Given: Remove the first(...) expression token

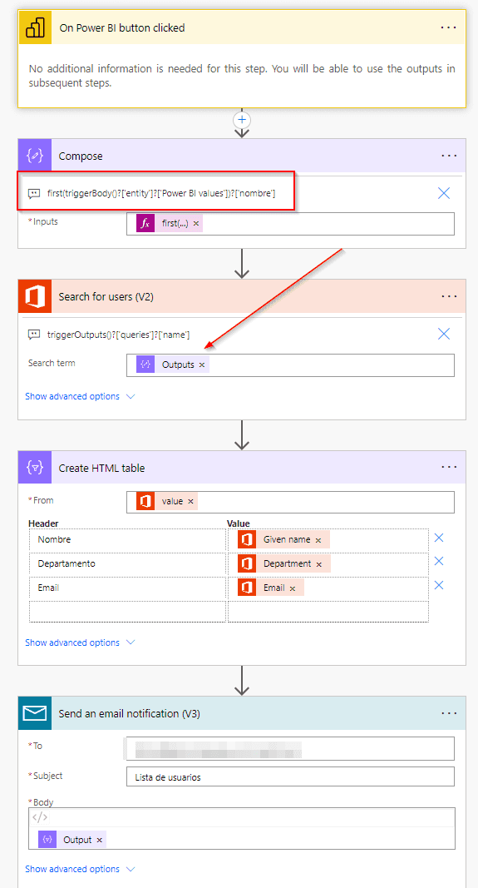Looking at the screenshot, I should tap(196, 224).
